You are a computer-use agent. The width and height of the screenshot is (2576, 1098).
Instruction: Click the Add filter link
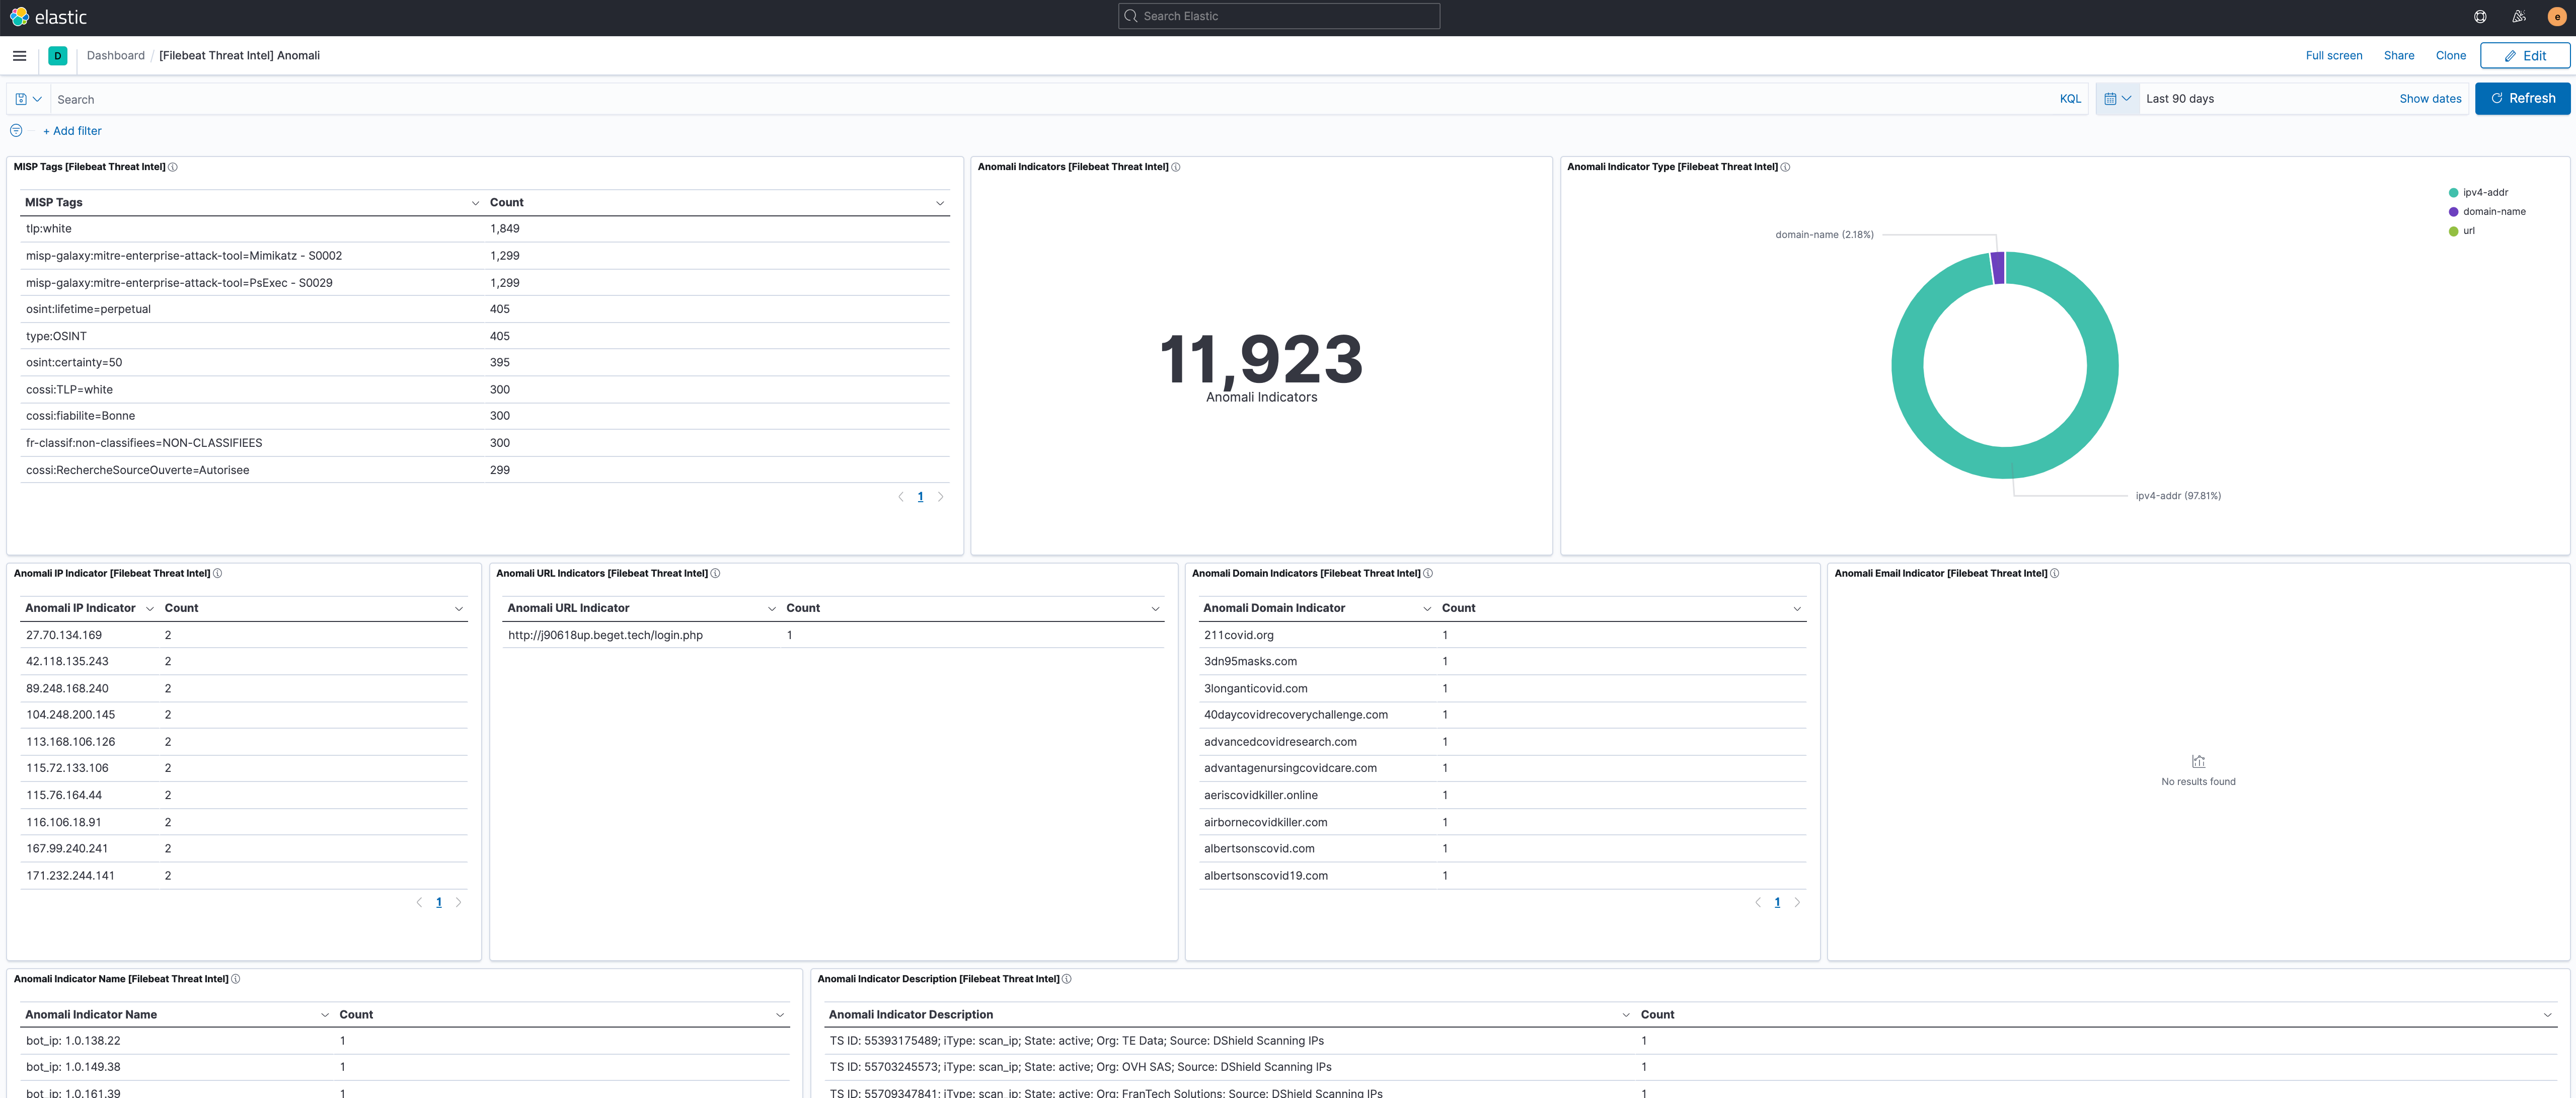point(72,130)
